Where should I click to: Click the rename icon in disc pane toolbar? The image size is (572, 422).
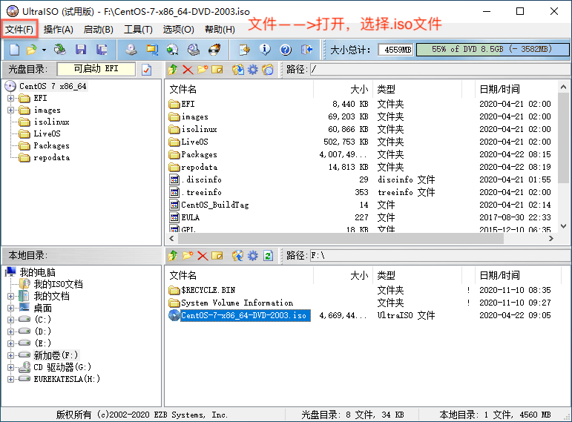217,69
